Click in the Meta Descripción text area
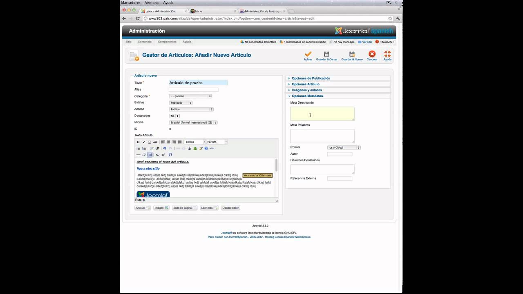The image size is (523, 294). pos(322,114)
